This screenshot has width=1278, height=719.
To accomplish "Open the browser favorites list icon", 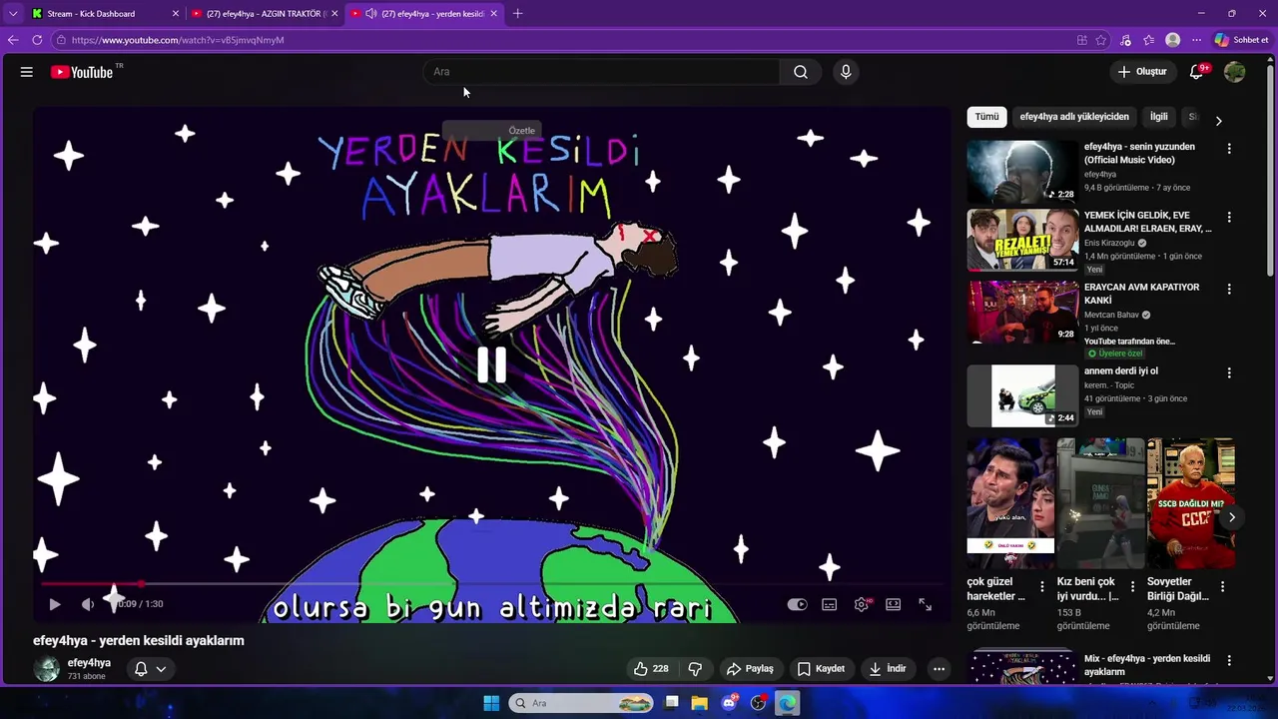I will click(x=1149, y=40).
